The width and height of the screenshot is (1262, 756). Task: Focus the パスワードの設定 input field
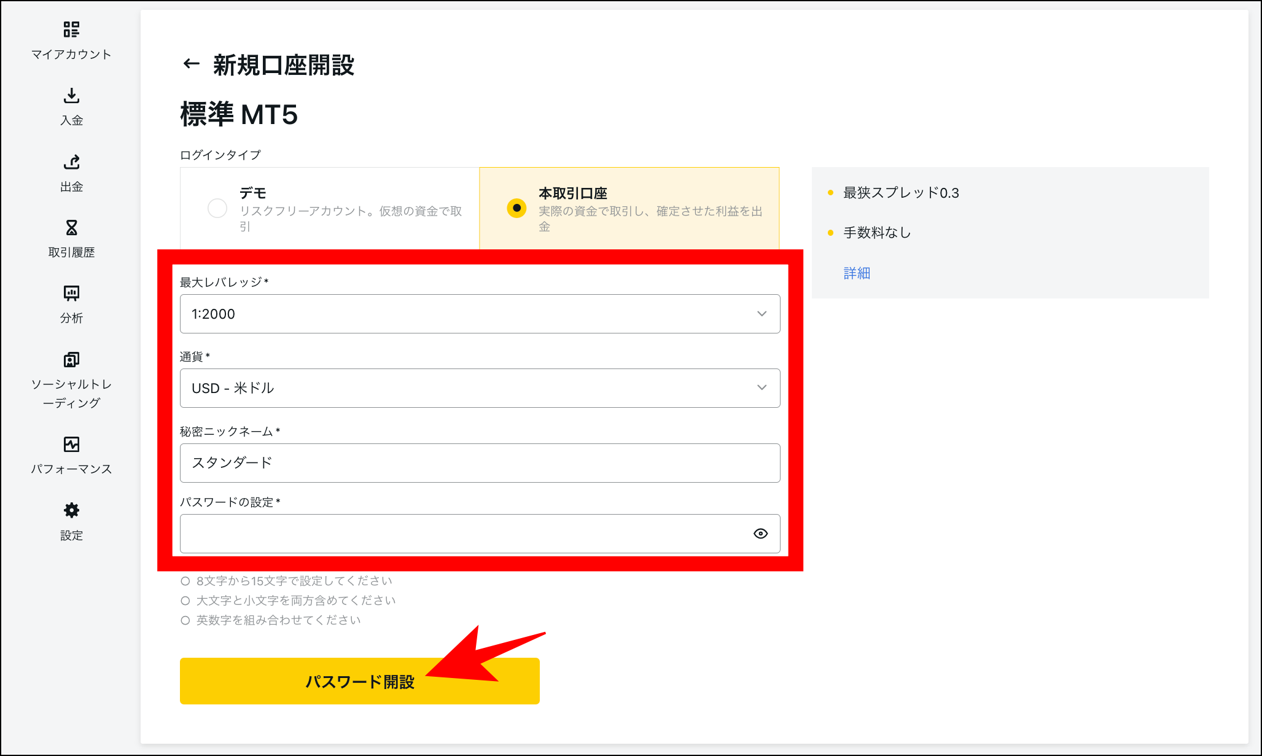click(461, 534)
